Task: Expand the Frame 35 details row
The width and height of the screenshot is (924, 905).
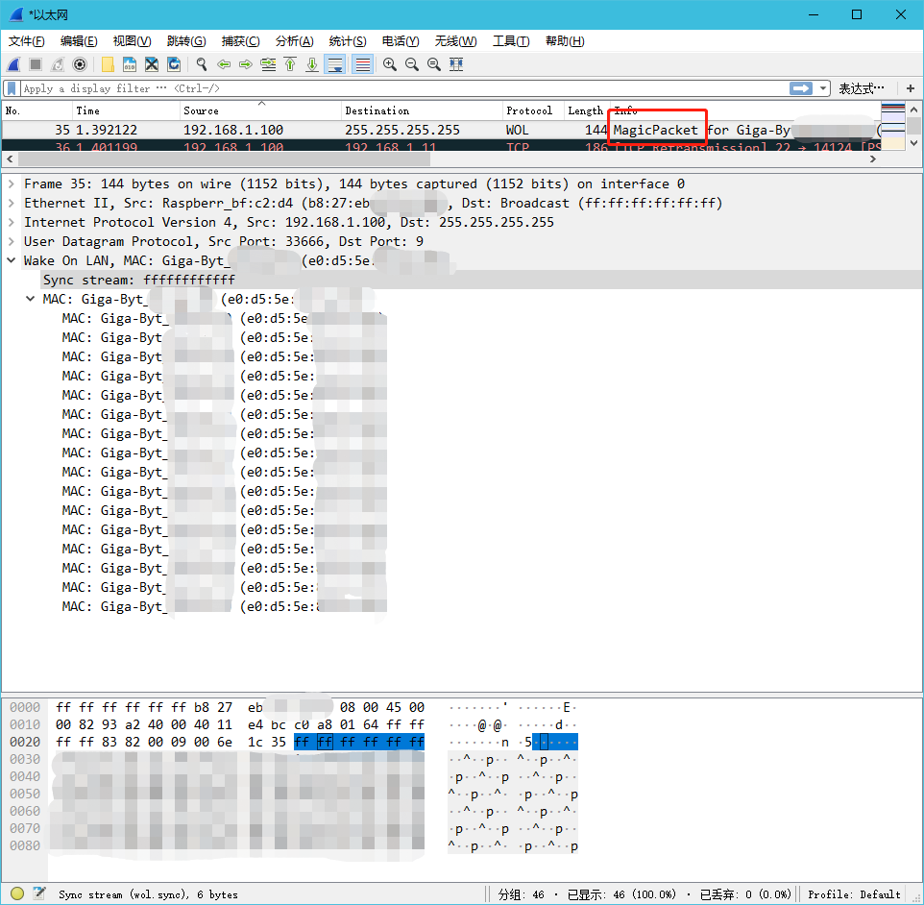Action: [x=12, y=183]
